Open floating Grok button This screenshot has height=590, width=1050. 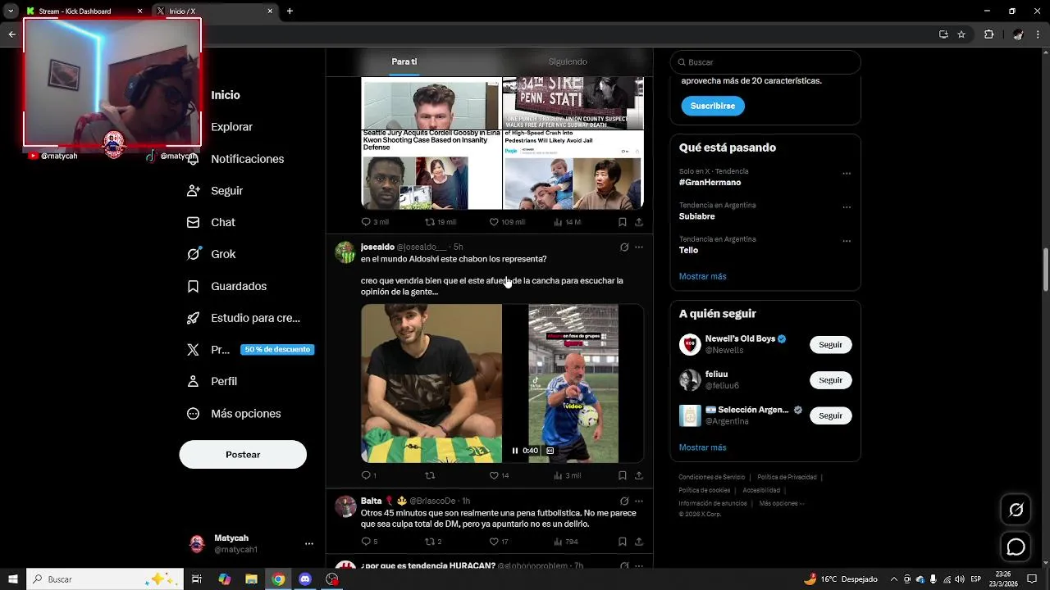1016,510
